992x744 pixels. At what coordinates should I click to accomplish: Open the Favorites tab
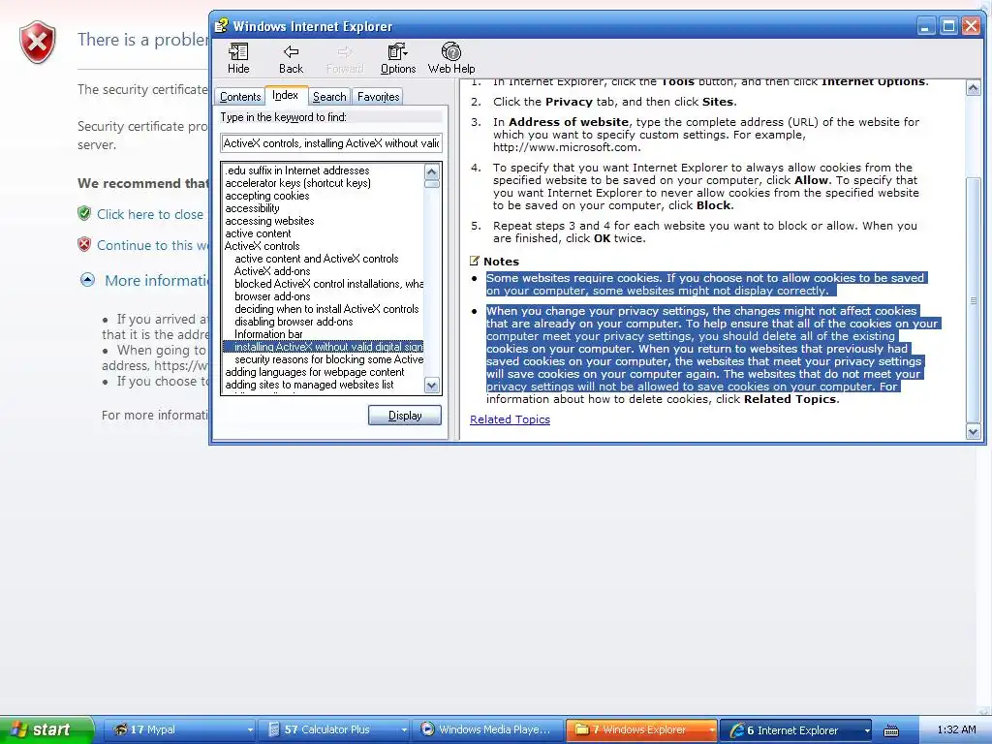378,97
